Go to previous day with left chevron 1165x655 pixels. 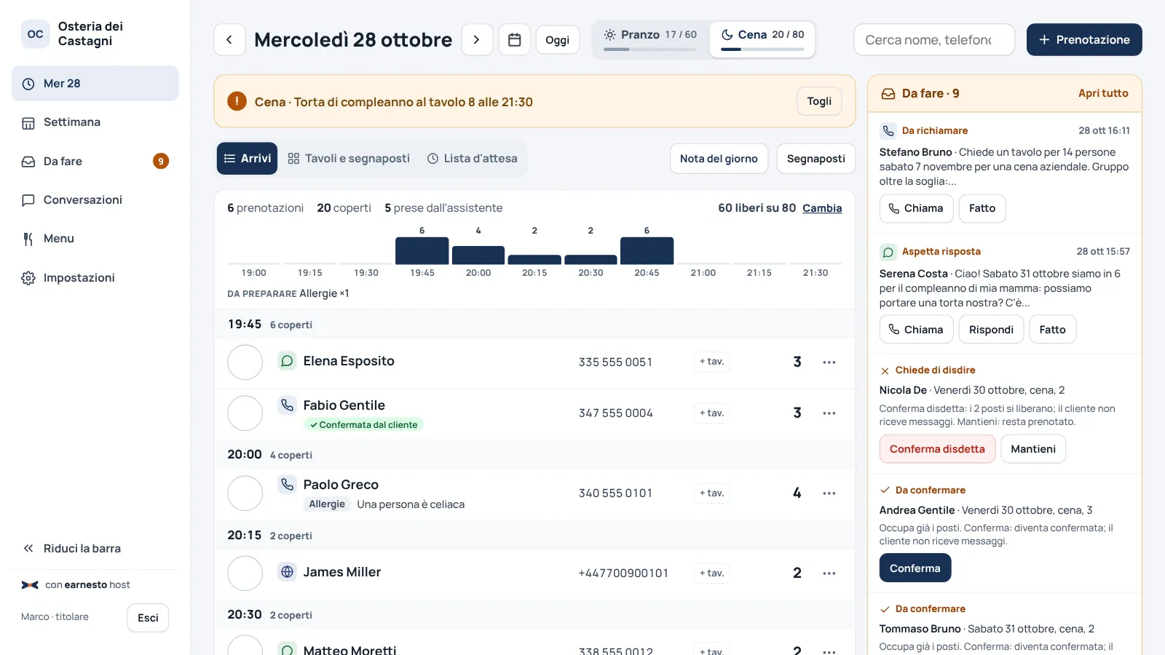pos(229,40)
